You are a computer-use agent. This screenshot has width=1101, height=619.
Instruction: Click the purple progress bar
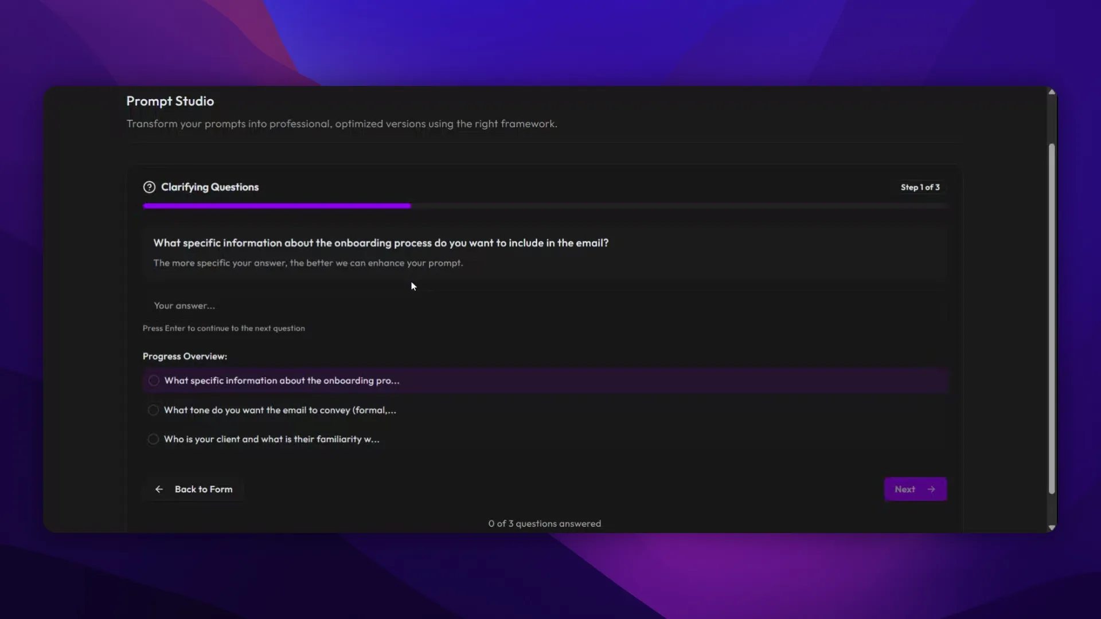click(x=277, y=206)
